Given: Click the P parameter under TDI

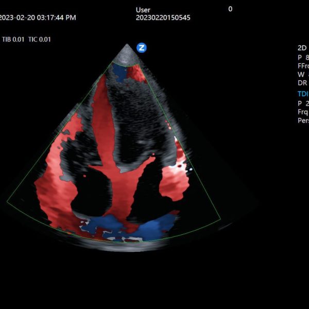Looking at the screenshot, I should click(x=301, y=103).
